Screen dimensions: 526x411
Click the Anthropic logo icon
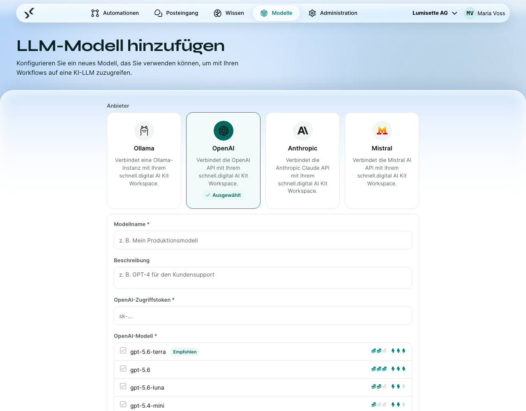click(303, 131)
